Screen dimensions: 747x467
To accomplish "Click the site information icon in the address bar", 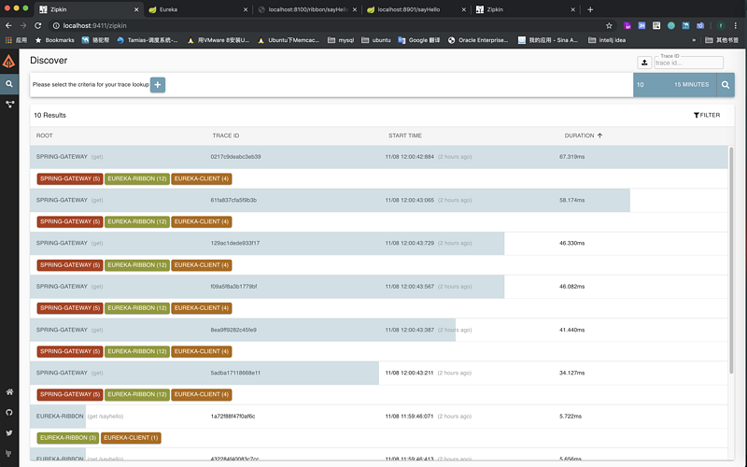I will click(56, 26).
